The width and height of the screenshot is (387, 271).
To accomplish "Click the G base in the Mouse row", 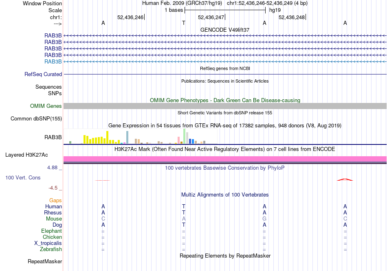I will click(264, 219).
